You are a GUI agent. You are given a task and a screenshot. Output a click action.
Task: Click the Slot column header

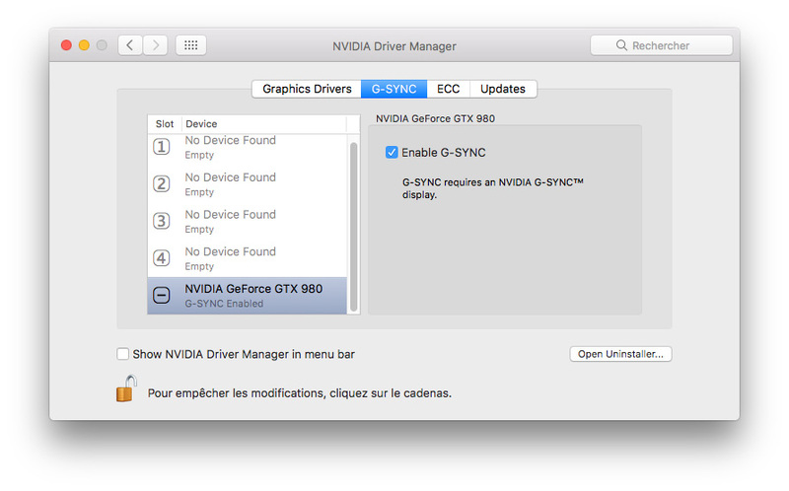pos(165,124)
